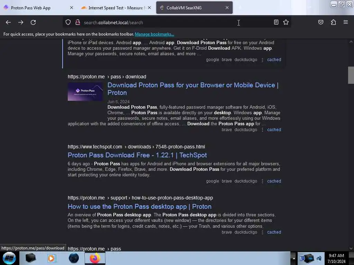Click the techspot.com downloads URL text
Image resolution: width=354 pixels, height=265 pixels.
[x=136, y=147]
